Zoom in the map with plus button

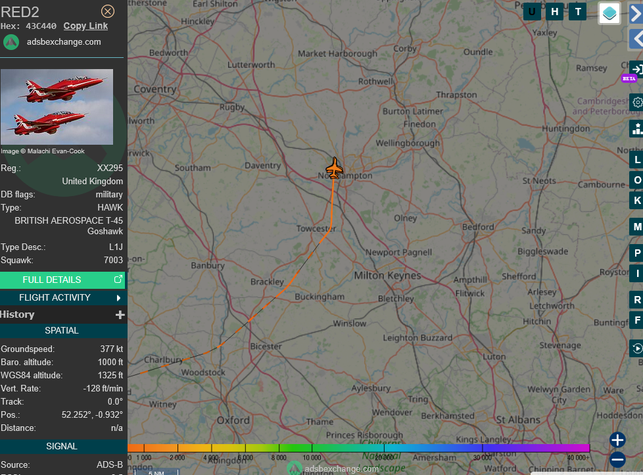[617, 439]
